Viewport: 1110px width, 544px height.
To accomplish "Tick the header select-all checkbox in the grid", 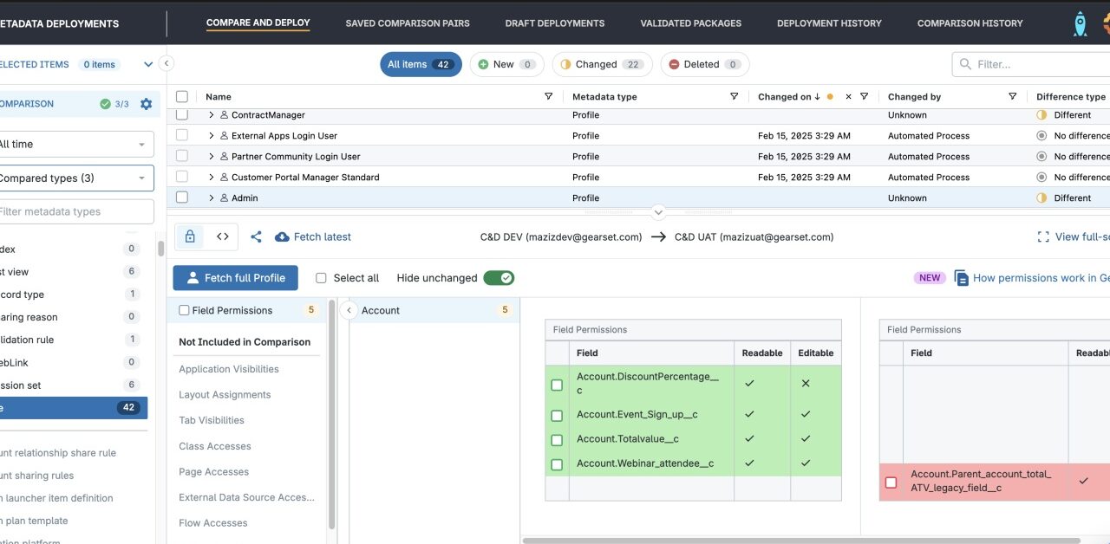I will click(x=182, y=97).
